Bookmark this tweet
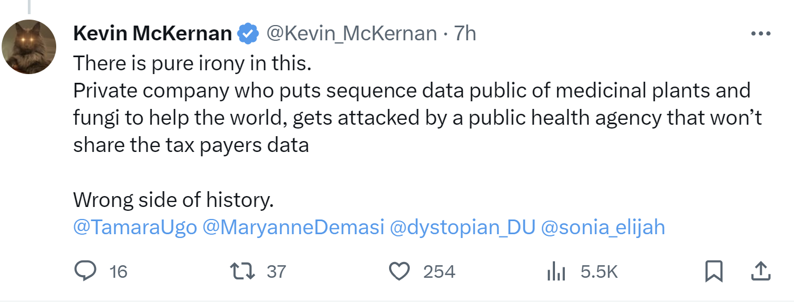The image size is (794, 305). [714, 271]
